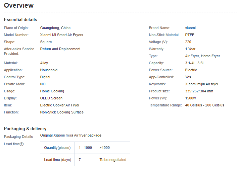
Task: Click the PTFE non-stick material value
Action: click(x=190, y=35)
